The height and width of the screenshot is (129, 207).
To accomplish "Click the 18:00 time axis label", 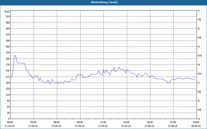I will point(150,122).
